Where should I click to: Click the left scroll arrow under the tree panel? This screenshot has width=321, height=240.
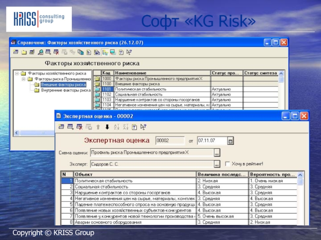(x=17, y=133)
